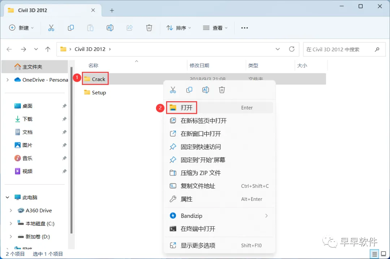390x259 pixels.
Task: Open 文档 in the sidebar
Action: pyautogui.click(x=23, y=132)
